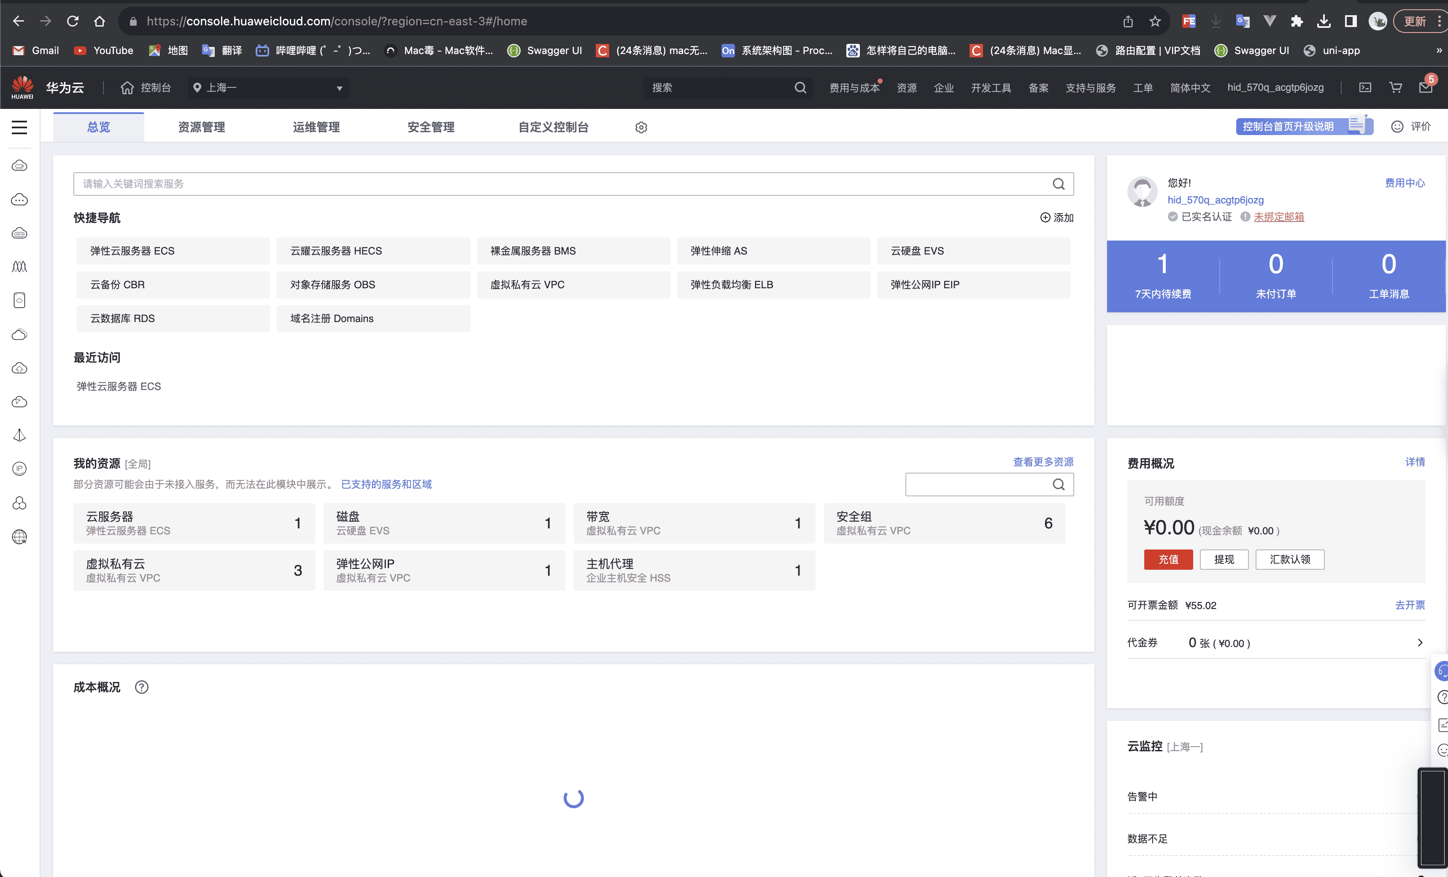Open the CloudShell terminal icon
Viewport: 1448px width, 877px height.
1365,88
